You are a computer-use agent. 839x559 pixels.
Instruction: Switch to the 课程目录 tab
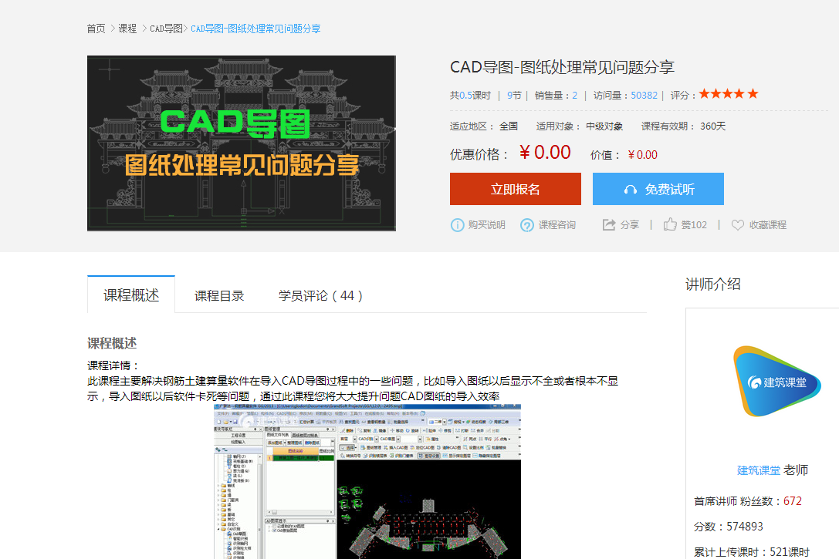coord(219,295)
